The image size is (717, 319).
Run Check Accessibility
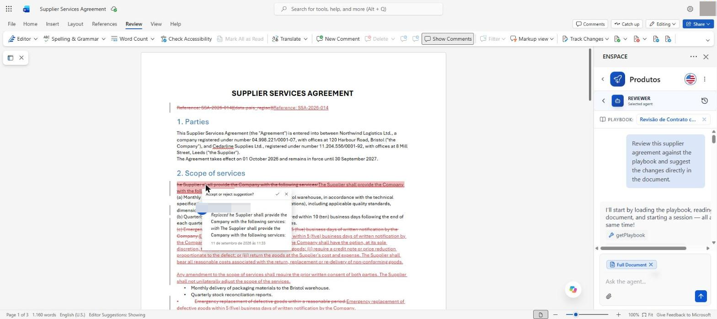tap(186, 39)
